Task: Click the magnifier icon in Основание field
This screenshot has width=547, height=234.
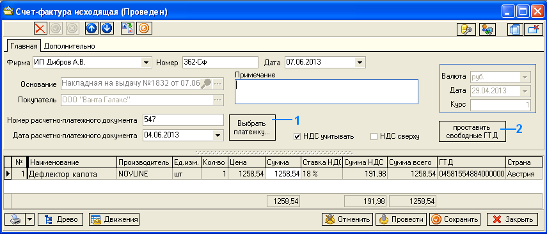Action: click(x=206, y=84)
